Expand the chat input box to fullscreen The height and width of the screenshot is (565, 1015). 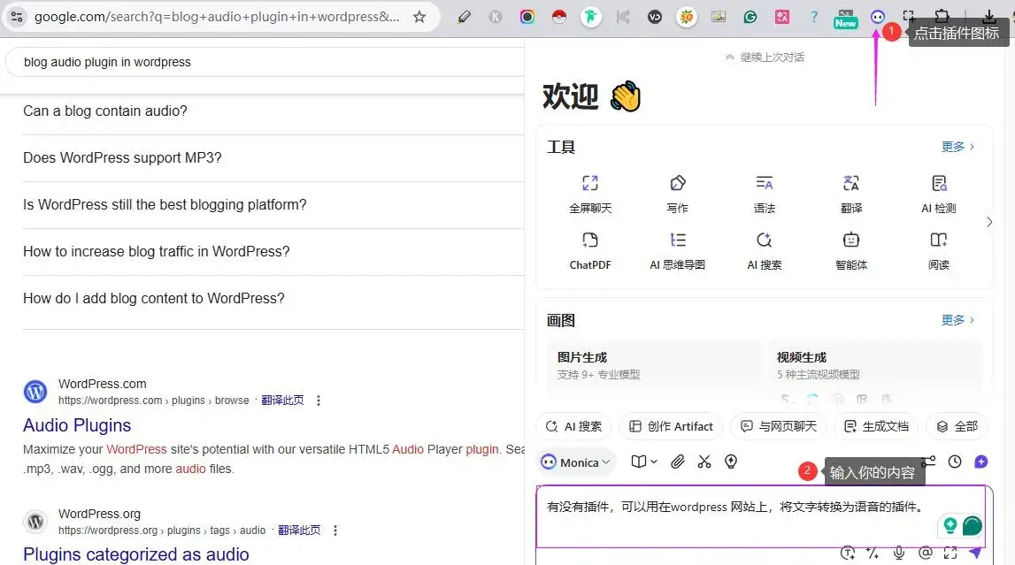tap(950, 553)
